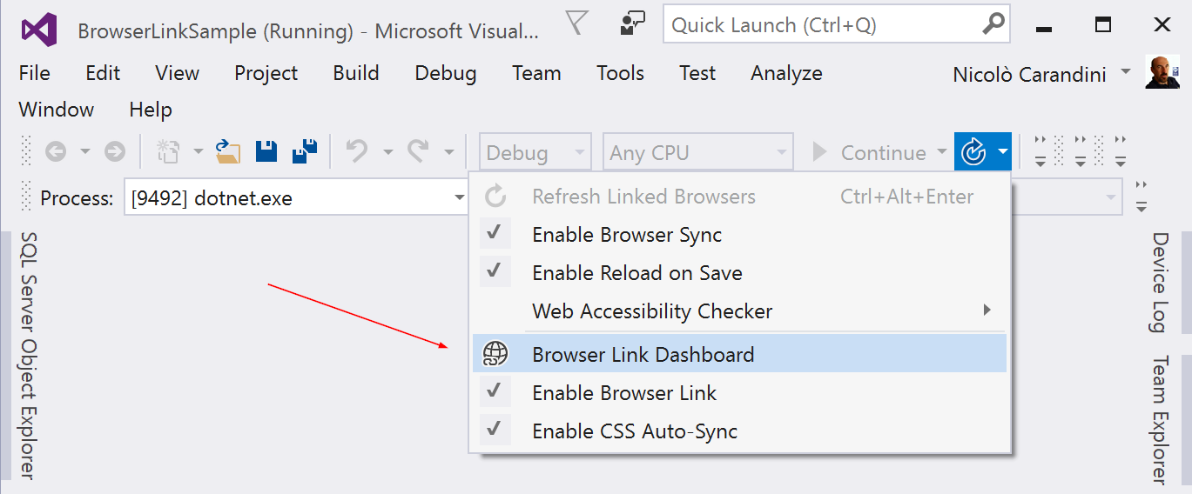Click the single Save disk icon
1192x494 pixels.
click(266, 152)
